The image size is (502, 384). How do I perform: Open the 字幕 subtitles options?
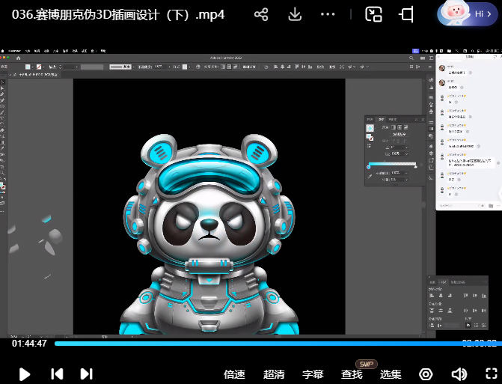tap(313, 374)
